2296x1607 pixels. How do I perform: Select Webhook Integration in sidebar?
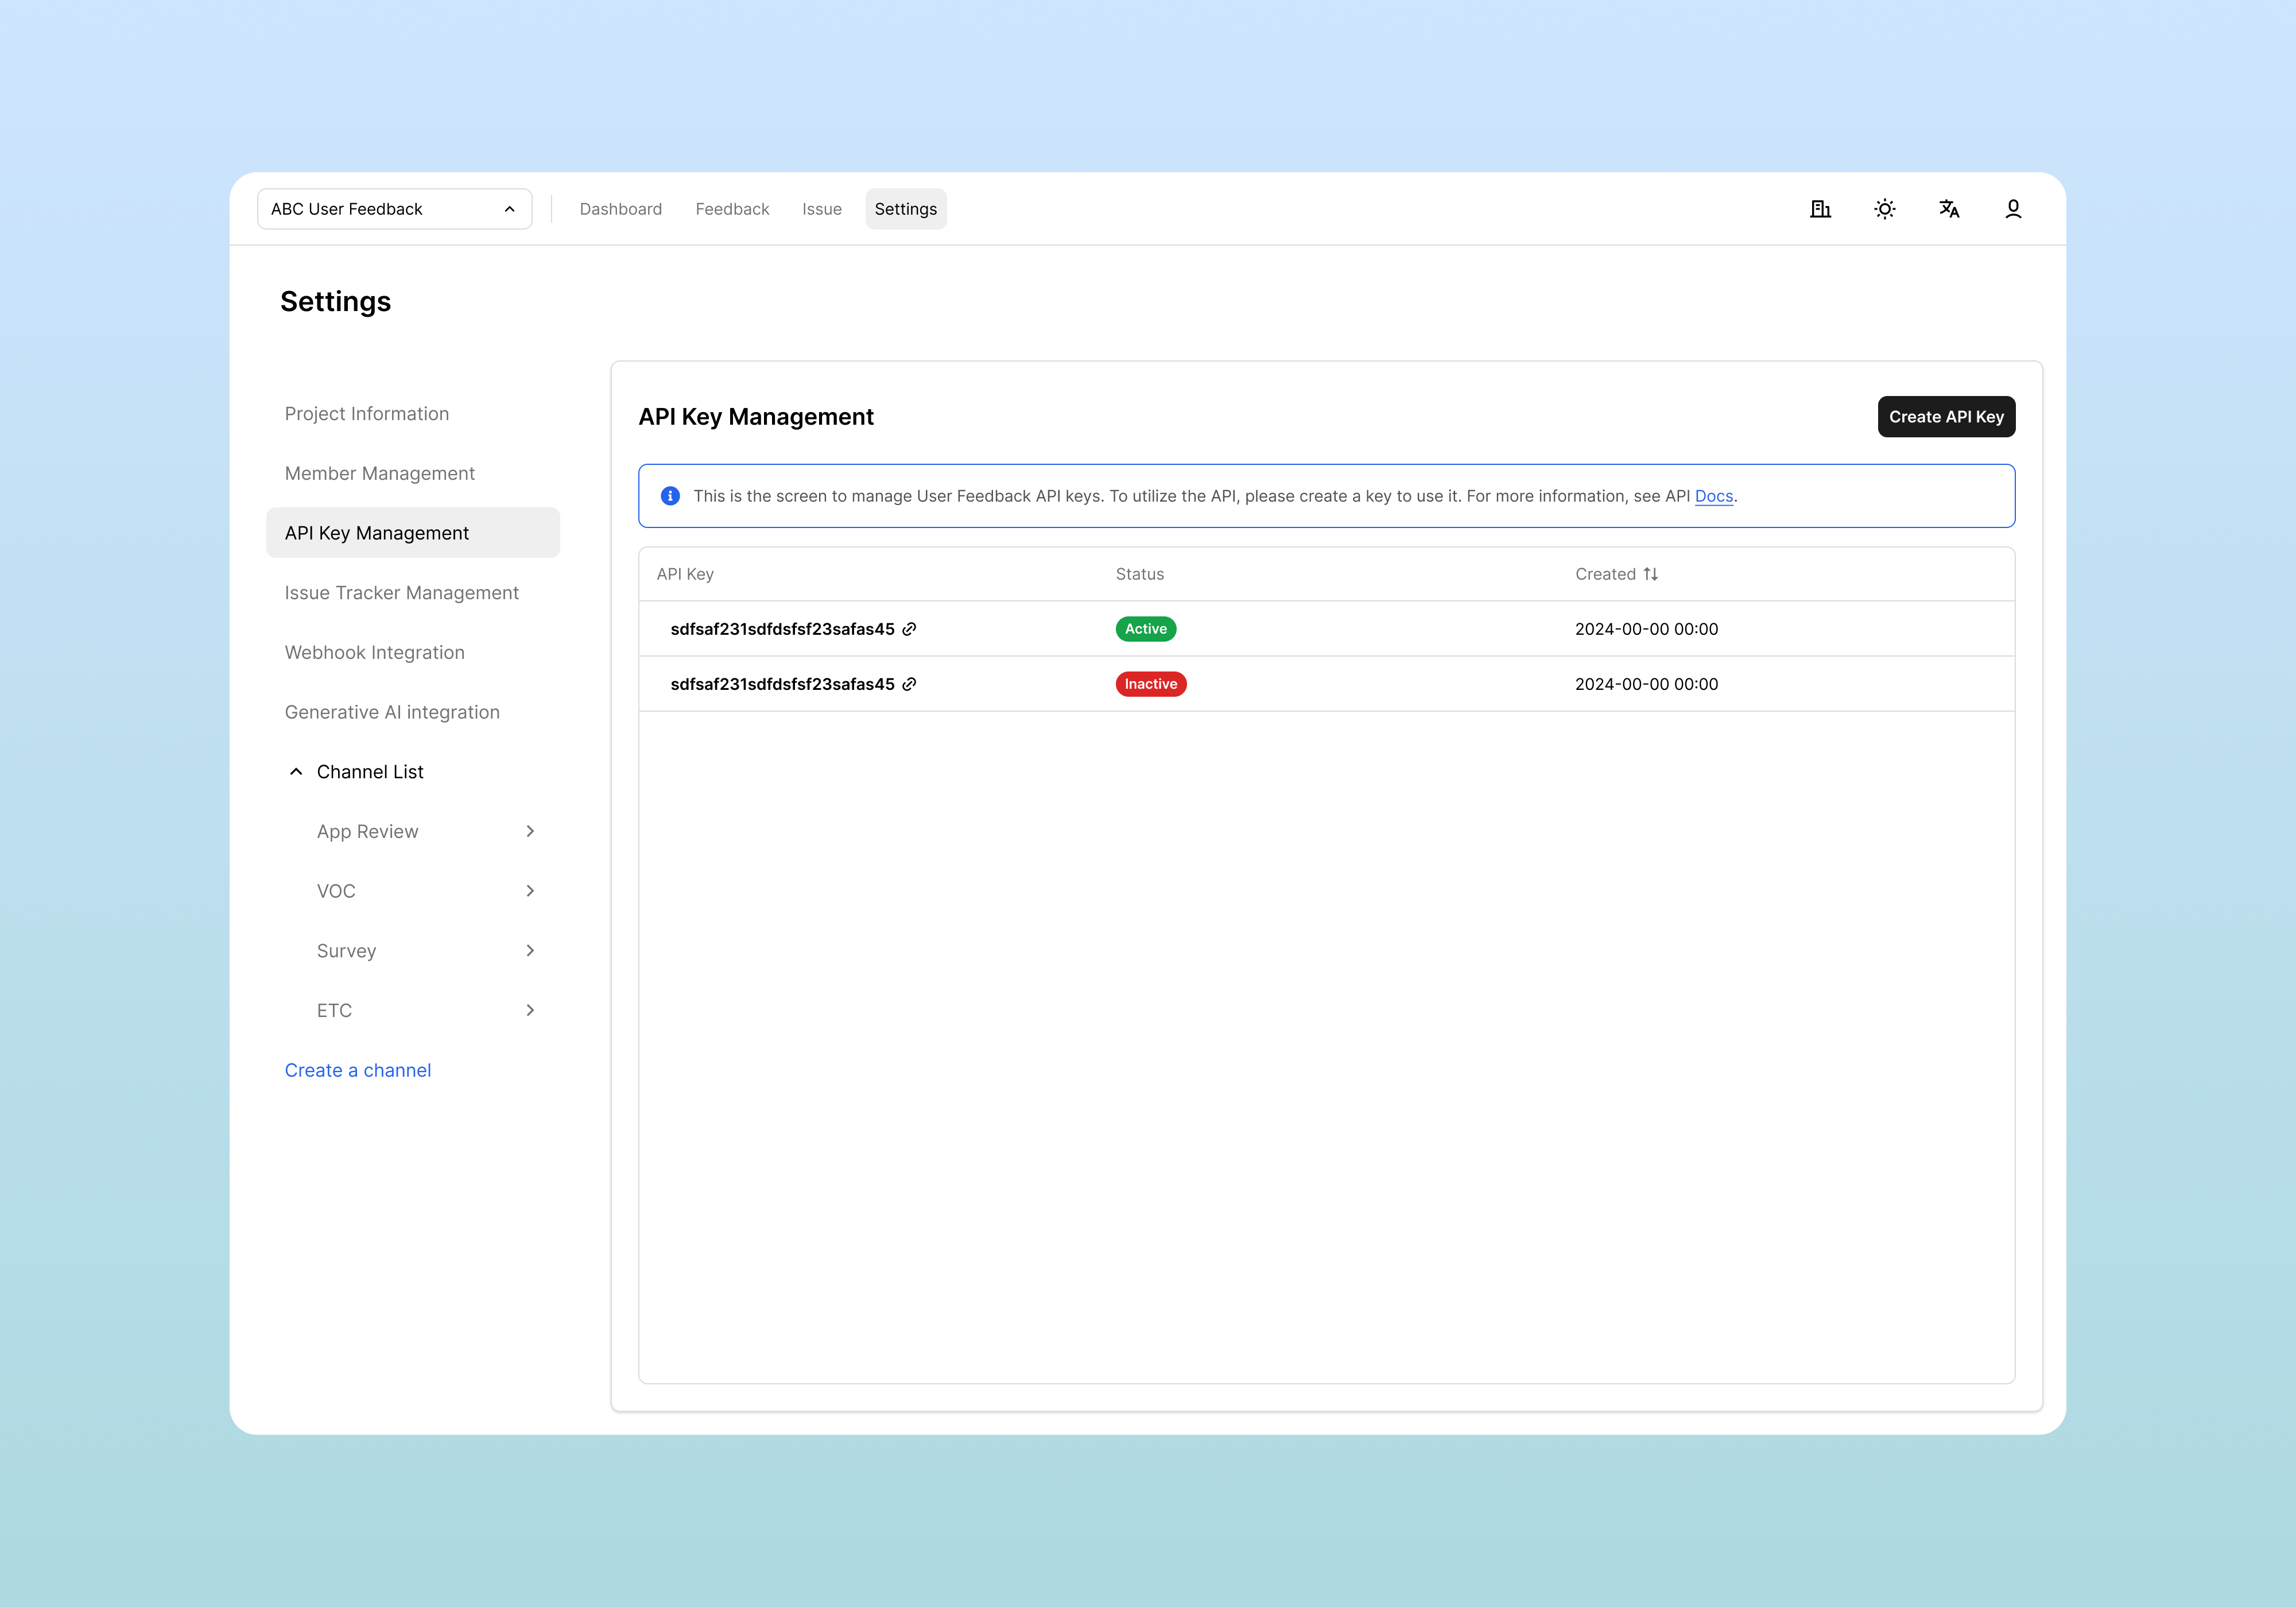coord(374,652)
